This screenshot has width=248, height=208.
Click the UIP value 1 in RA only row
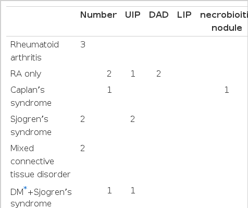coord(133,74)
